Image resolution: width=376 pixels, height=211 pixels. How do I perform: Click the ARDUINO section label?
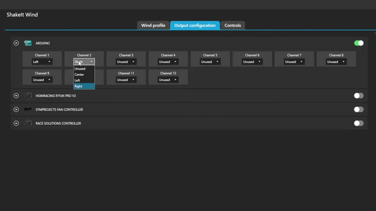point(43,43)
